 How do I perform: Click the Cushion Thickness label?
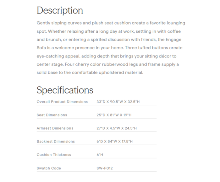click(x=54, y=155)
